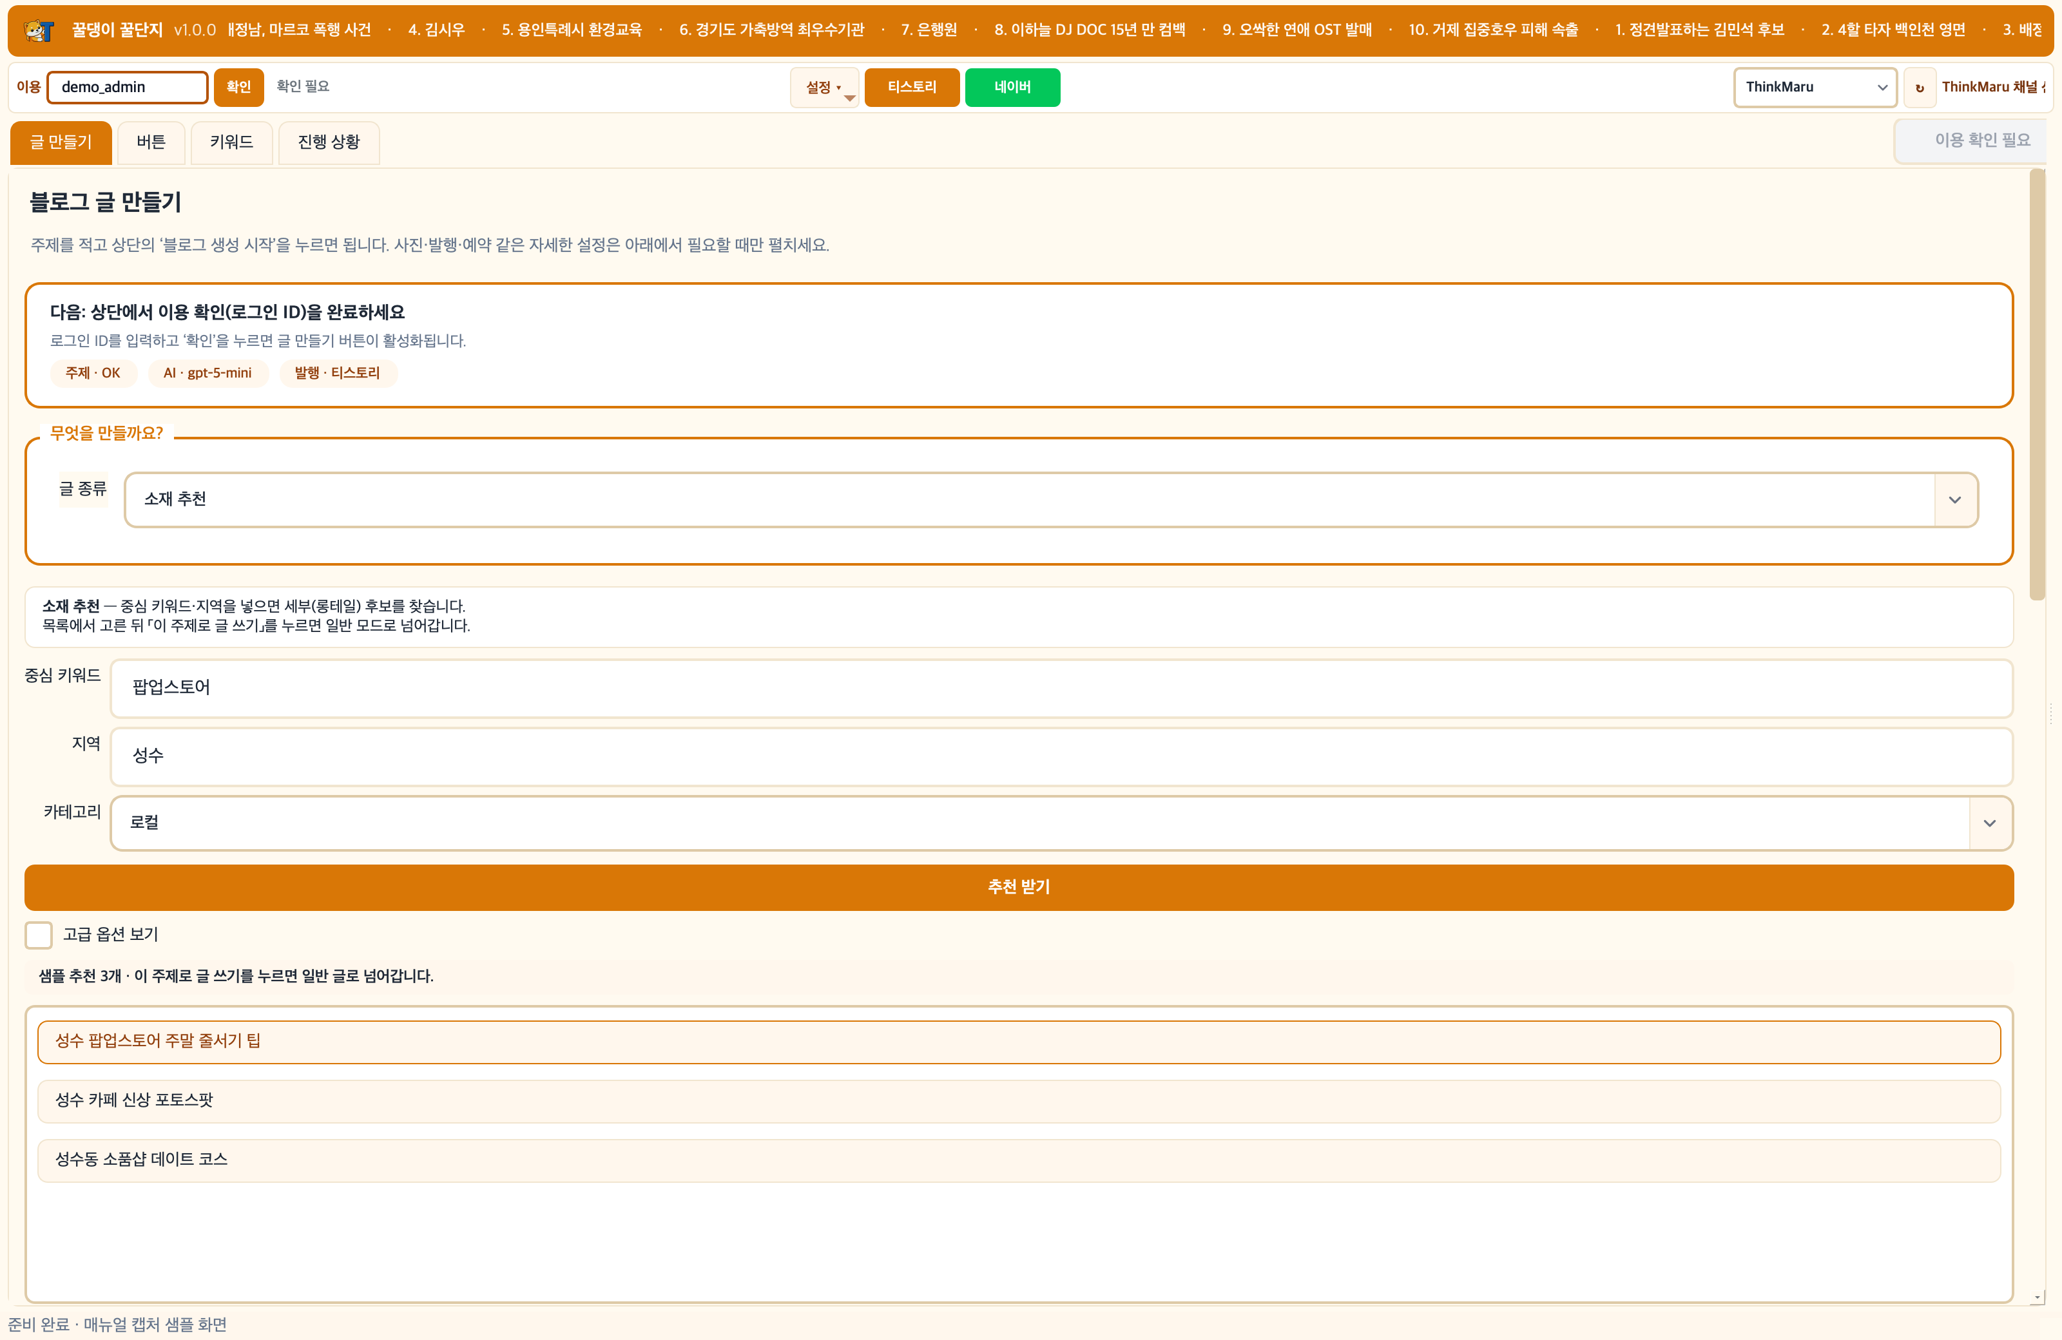
Task: Click the chevron arrow in 글 종류 selector
Action: coord(1954,500)
